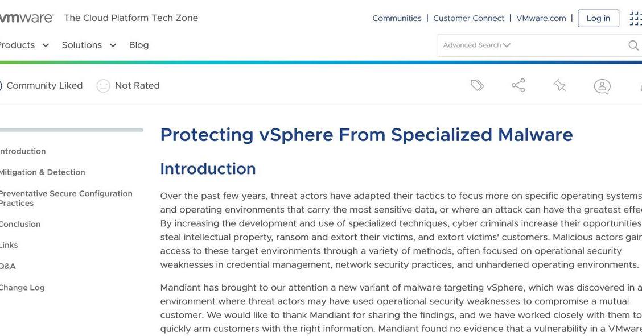
Task: Open the share icon for this article
Action: click(x=518, y=85)
